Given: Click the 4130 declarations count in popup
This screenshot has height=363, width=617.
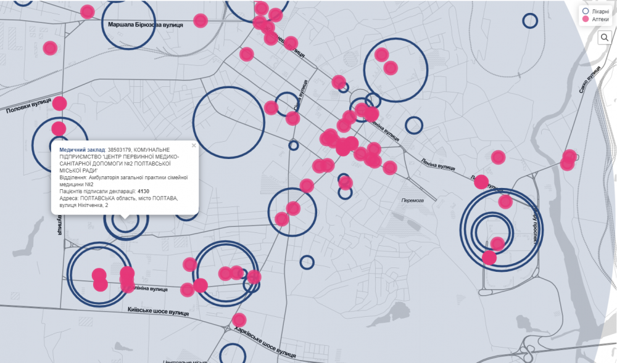Looking at the screenshot, I should (144, 191).
